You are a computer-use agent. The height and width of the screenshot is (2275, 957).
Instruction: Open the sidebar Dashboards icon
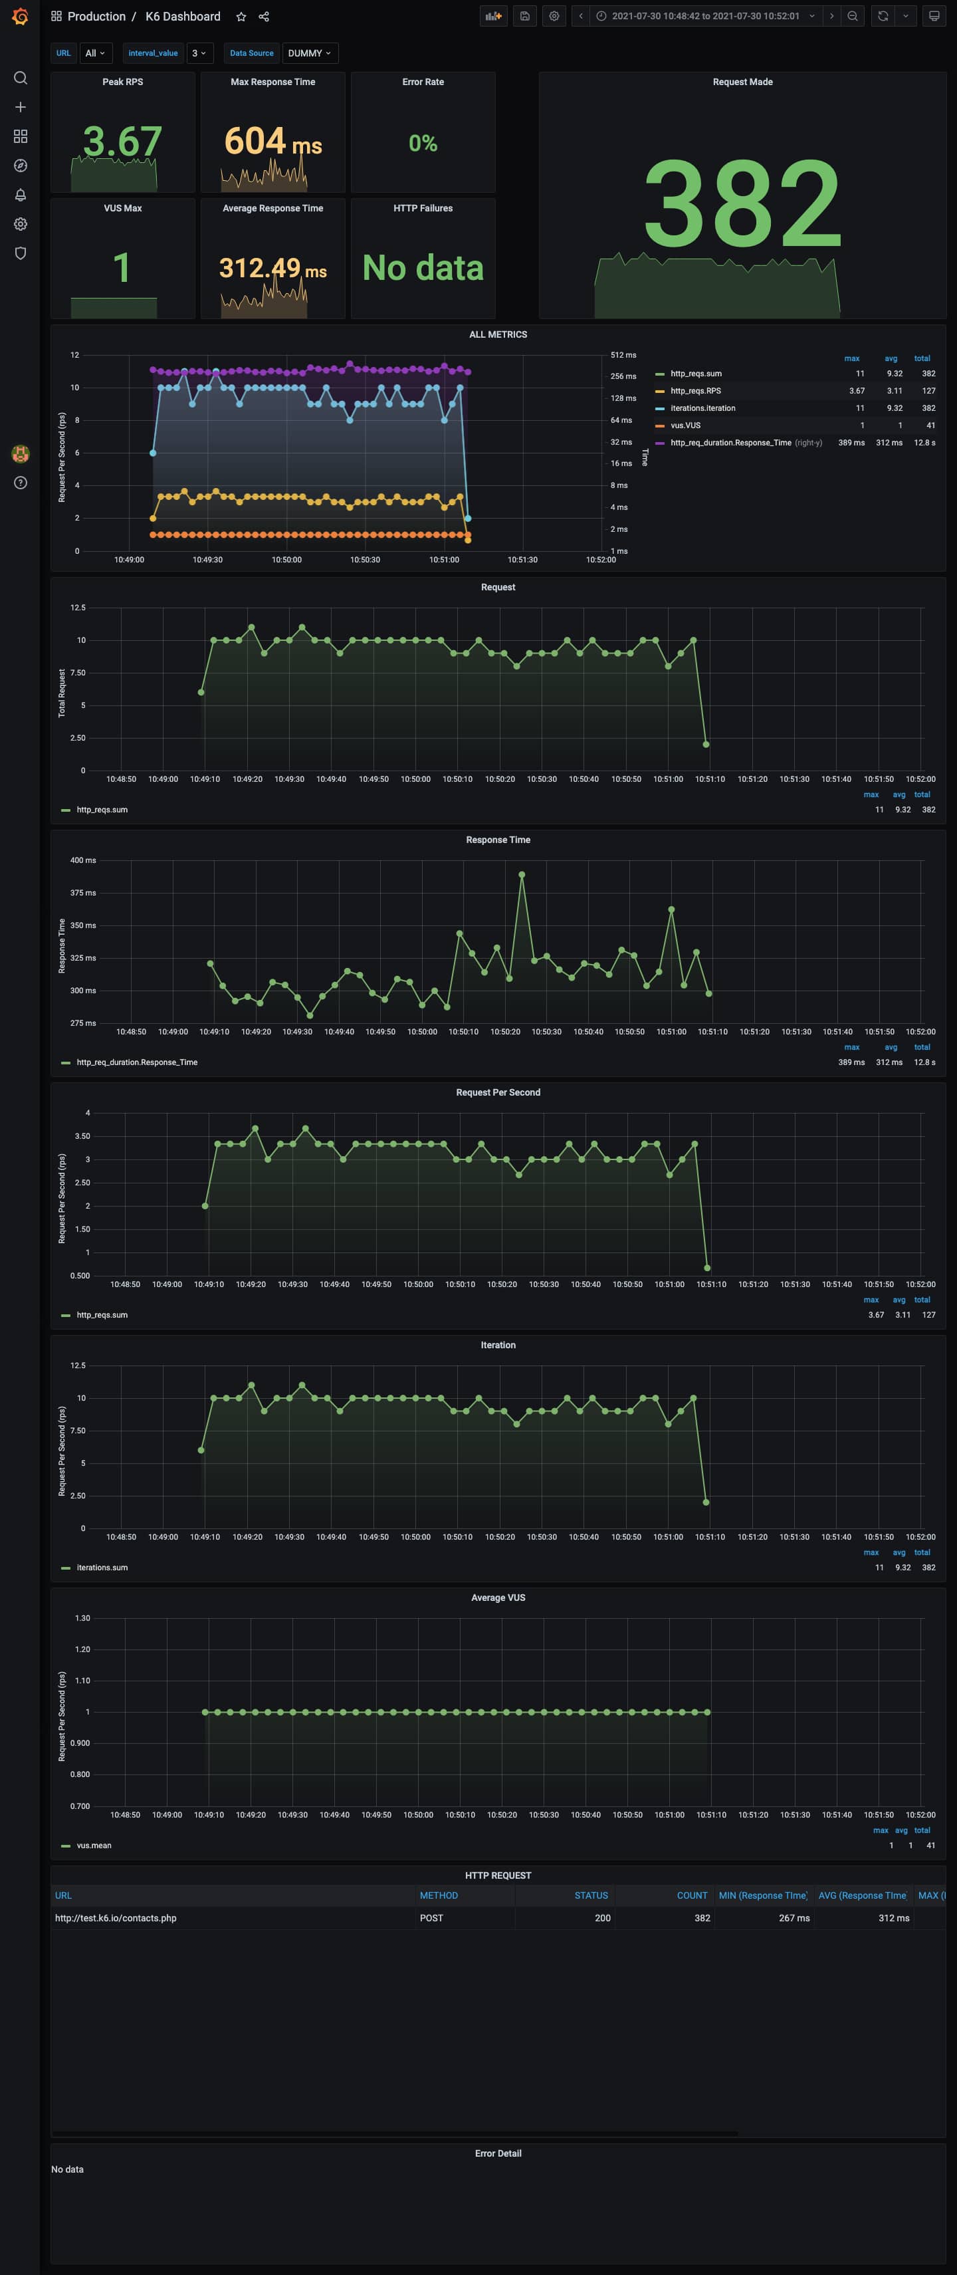[x=21, y=136]
